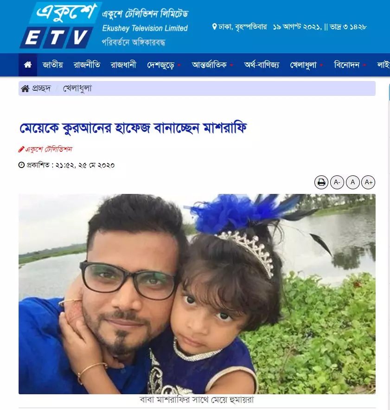
Task: Click the খেলাধুলা breadcrumb link
Action: point(77,89)
